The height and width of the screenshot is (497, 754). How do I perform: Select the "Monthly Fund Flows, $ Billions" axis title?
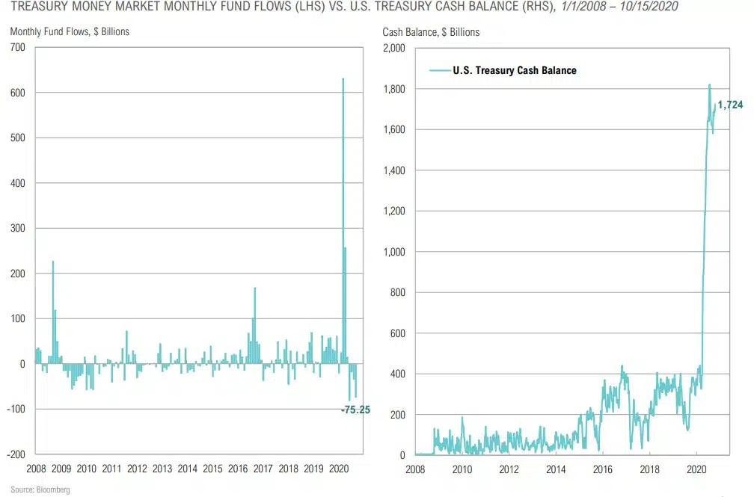tap(70, 32)
